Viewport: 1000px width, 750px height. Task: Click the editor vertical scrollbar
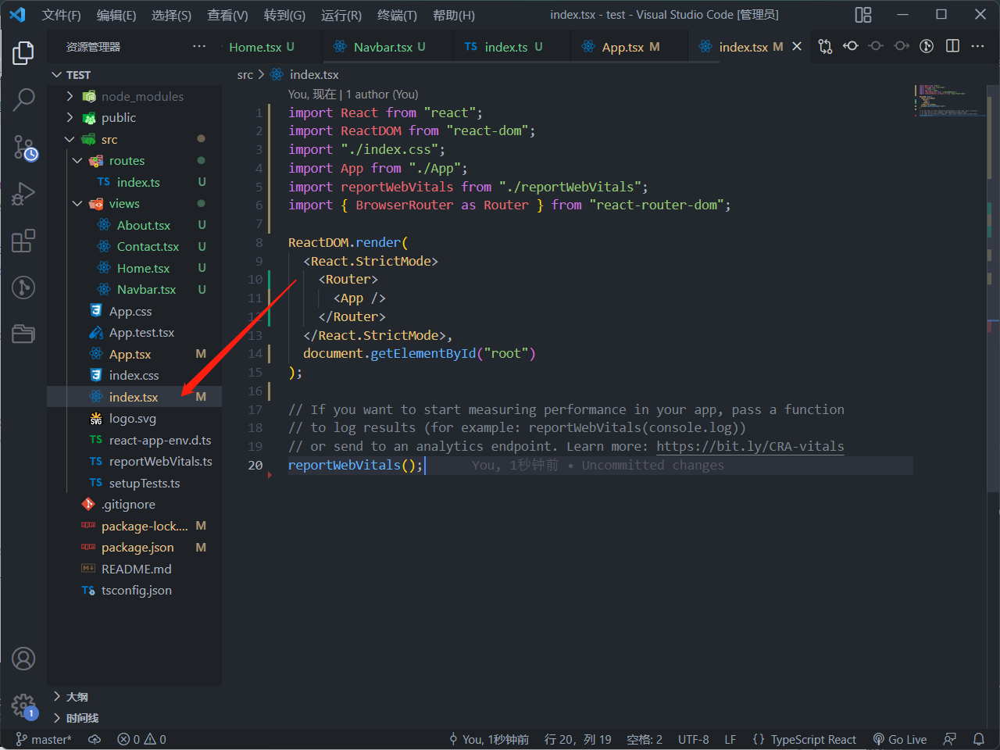tap(994, 287)
